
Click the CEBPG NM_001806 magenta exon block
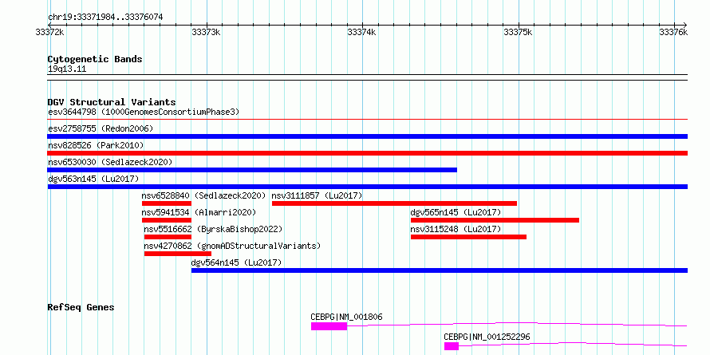329,326
